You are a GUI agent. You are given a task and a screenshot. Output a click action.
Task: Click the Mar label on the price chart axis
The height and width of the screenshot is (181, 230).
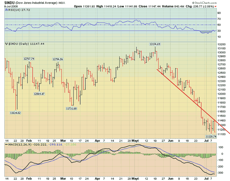click(63, 141)
